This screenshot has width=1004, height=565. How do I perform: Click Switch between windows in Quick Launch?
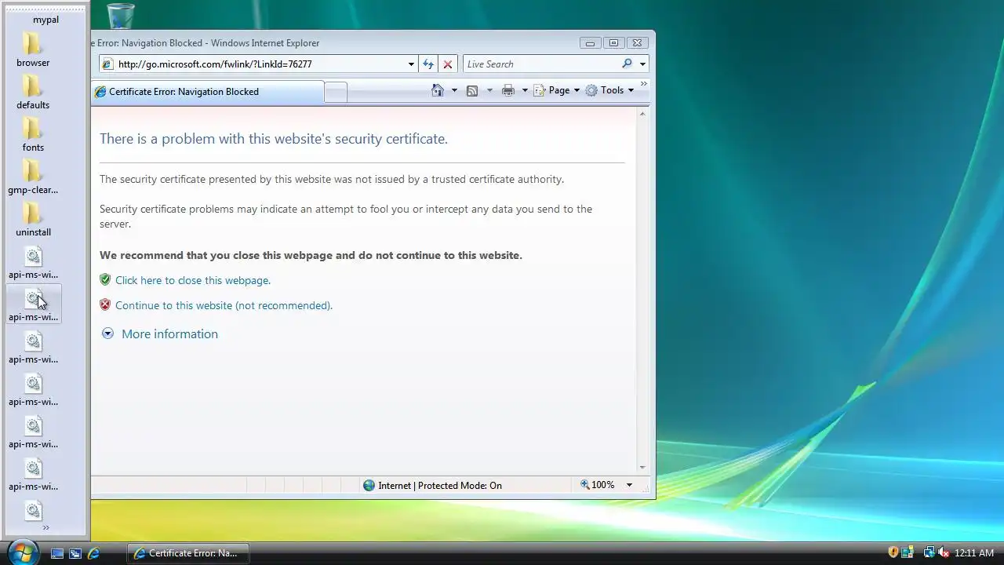[75, 553]
